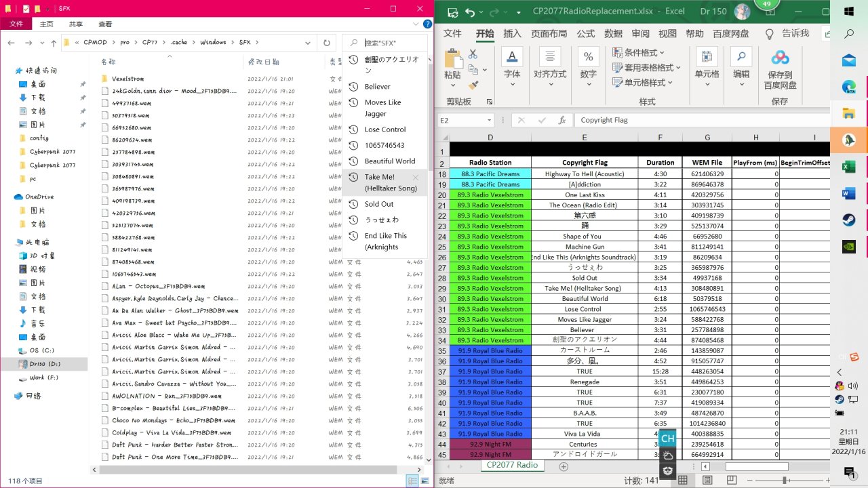The height and width of the screenshot is (488, 868).
Task: Save to Baidu Netdisk from the ribbon
Action: (780, 69)
